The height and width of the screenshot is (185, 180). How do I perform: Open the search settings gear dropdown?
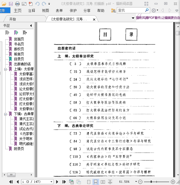(x=155, y=11)
